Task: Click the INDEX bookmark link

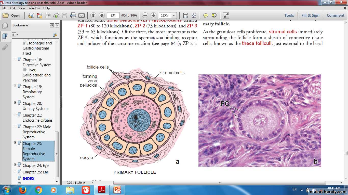Action: click(x=29, y=178)
